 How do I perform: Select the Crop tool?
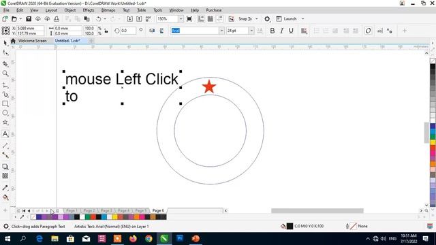point(5,64)
